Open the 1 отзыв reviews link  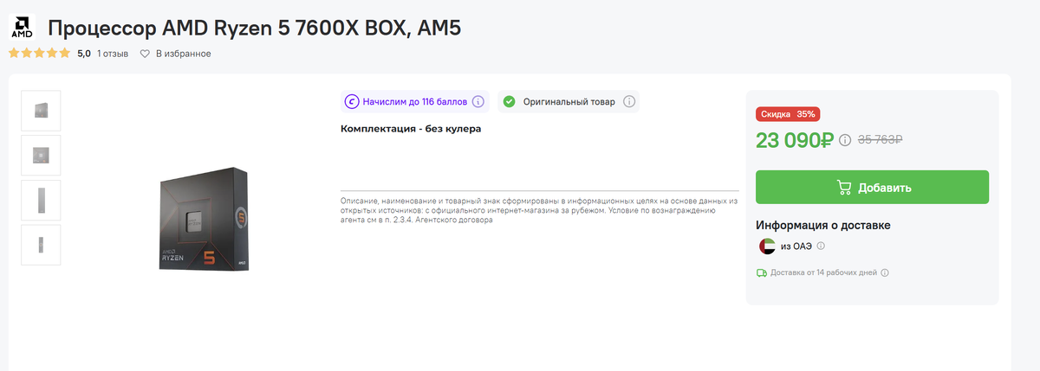pyautogui.click(x=113, y=54)
